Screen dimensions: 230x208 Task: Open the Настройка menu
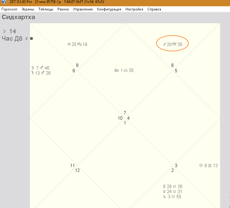[x=134, y=9]
